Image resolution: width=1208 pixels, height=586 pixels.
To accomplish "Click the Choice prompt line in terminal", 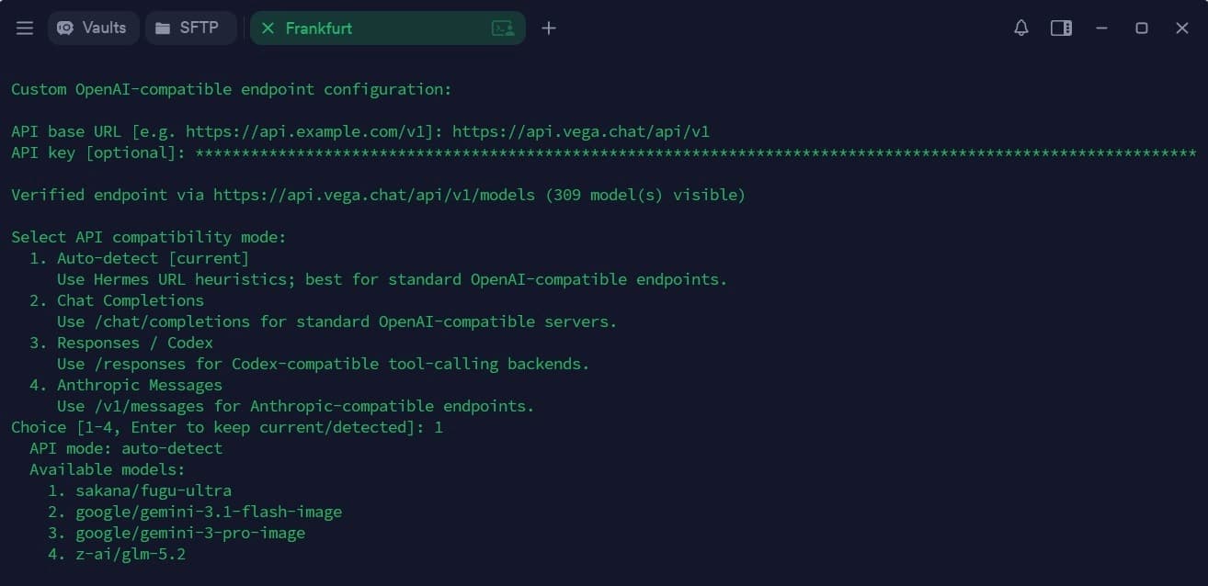I will coord(227,427).
